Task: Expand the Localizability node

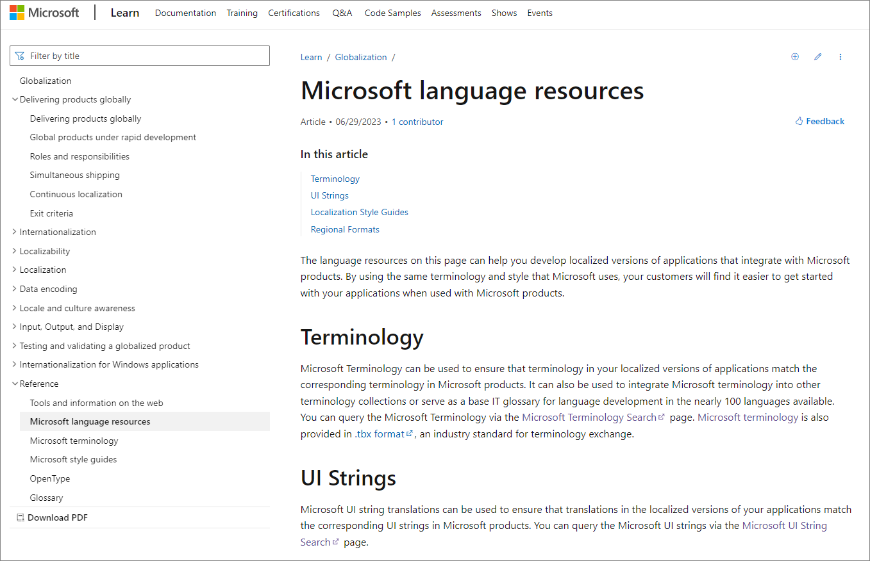Action: click(15, 251)
